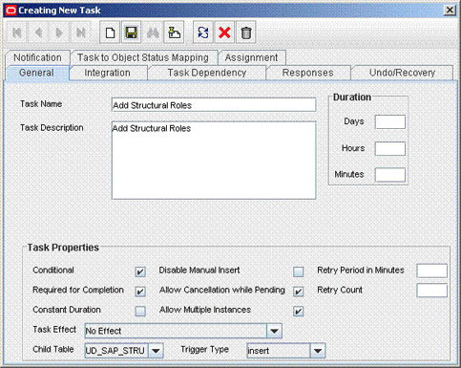Viewport: 461px width, 368px height.
Task: Toggle the Allow Multiple Instances checkbox
Action: tap(299, 311)
